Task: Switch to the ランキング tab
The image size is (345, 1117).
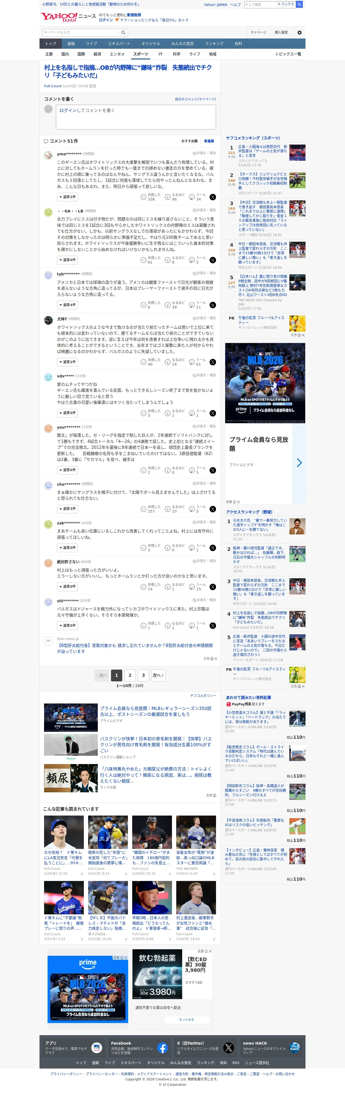Action: (x=214, y=44)
